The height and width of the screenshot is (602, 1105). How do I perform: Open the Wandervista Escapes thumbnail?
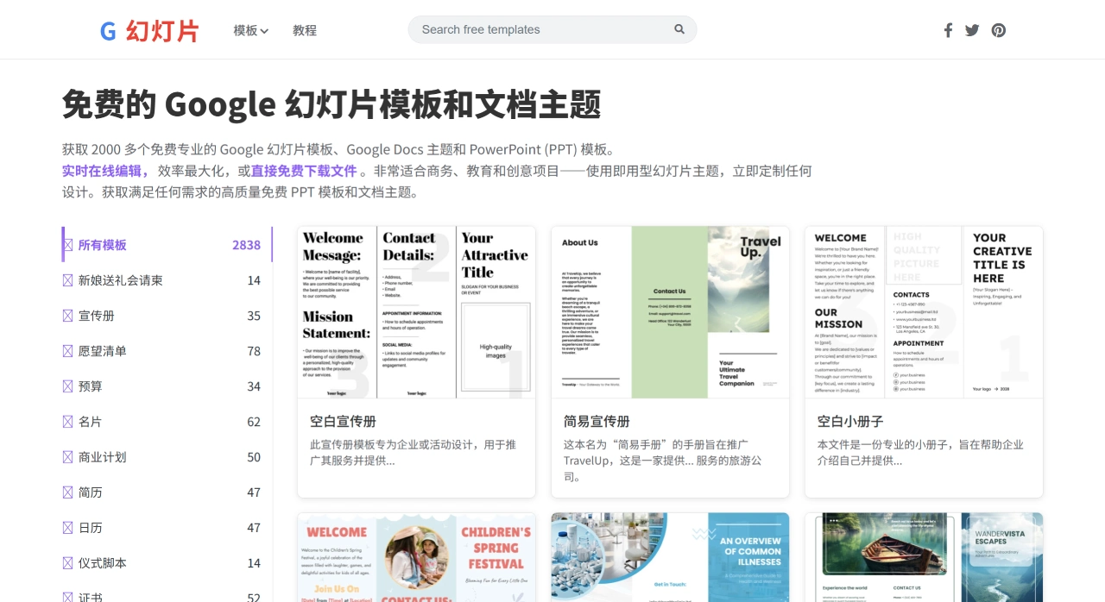pyautogui.click(x=925, y=557)
